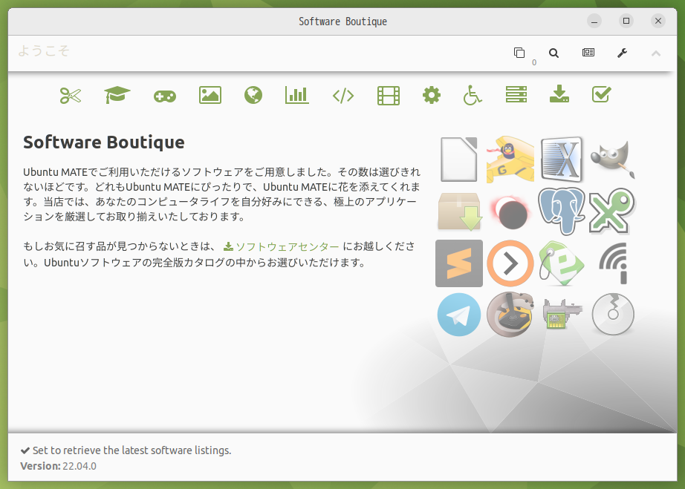
Task: Click the cracked disc icon
Action: (613, 314)
